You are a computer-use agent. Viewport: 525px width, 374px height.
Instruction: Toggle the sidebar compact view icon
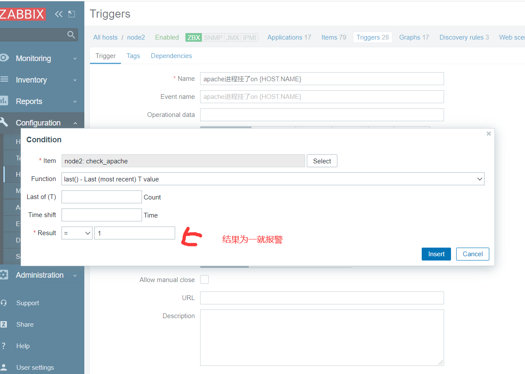click(71, 14)
